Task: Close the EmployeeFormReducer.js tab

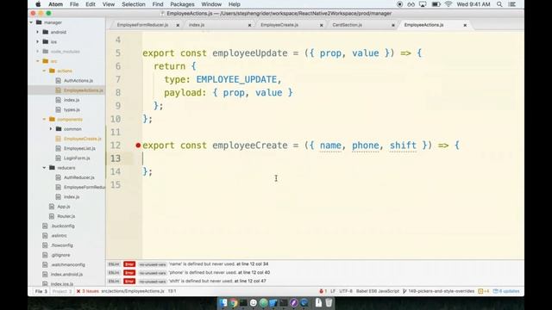Action: [x=178, y=25]
